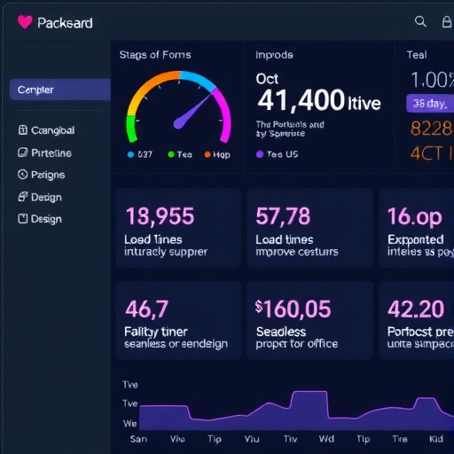Image resolution: width=454 pixels, height=454 pixels.
Task: Click the green Tea legend dot
Action: coord(171,154)
